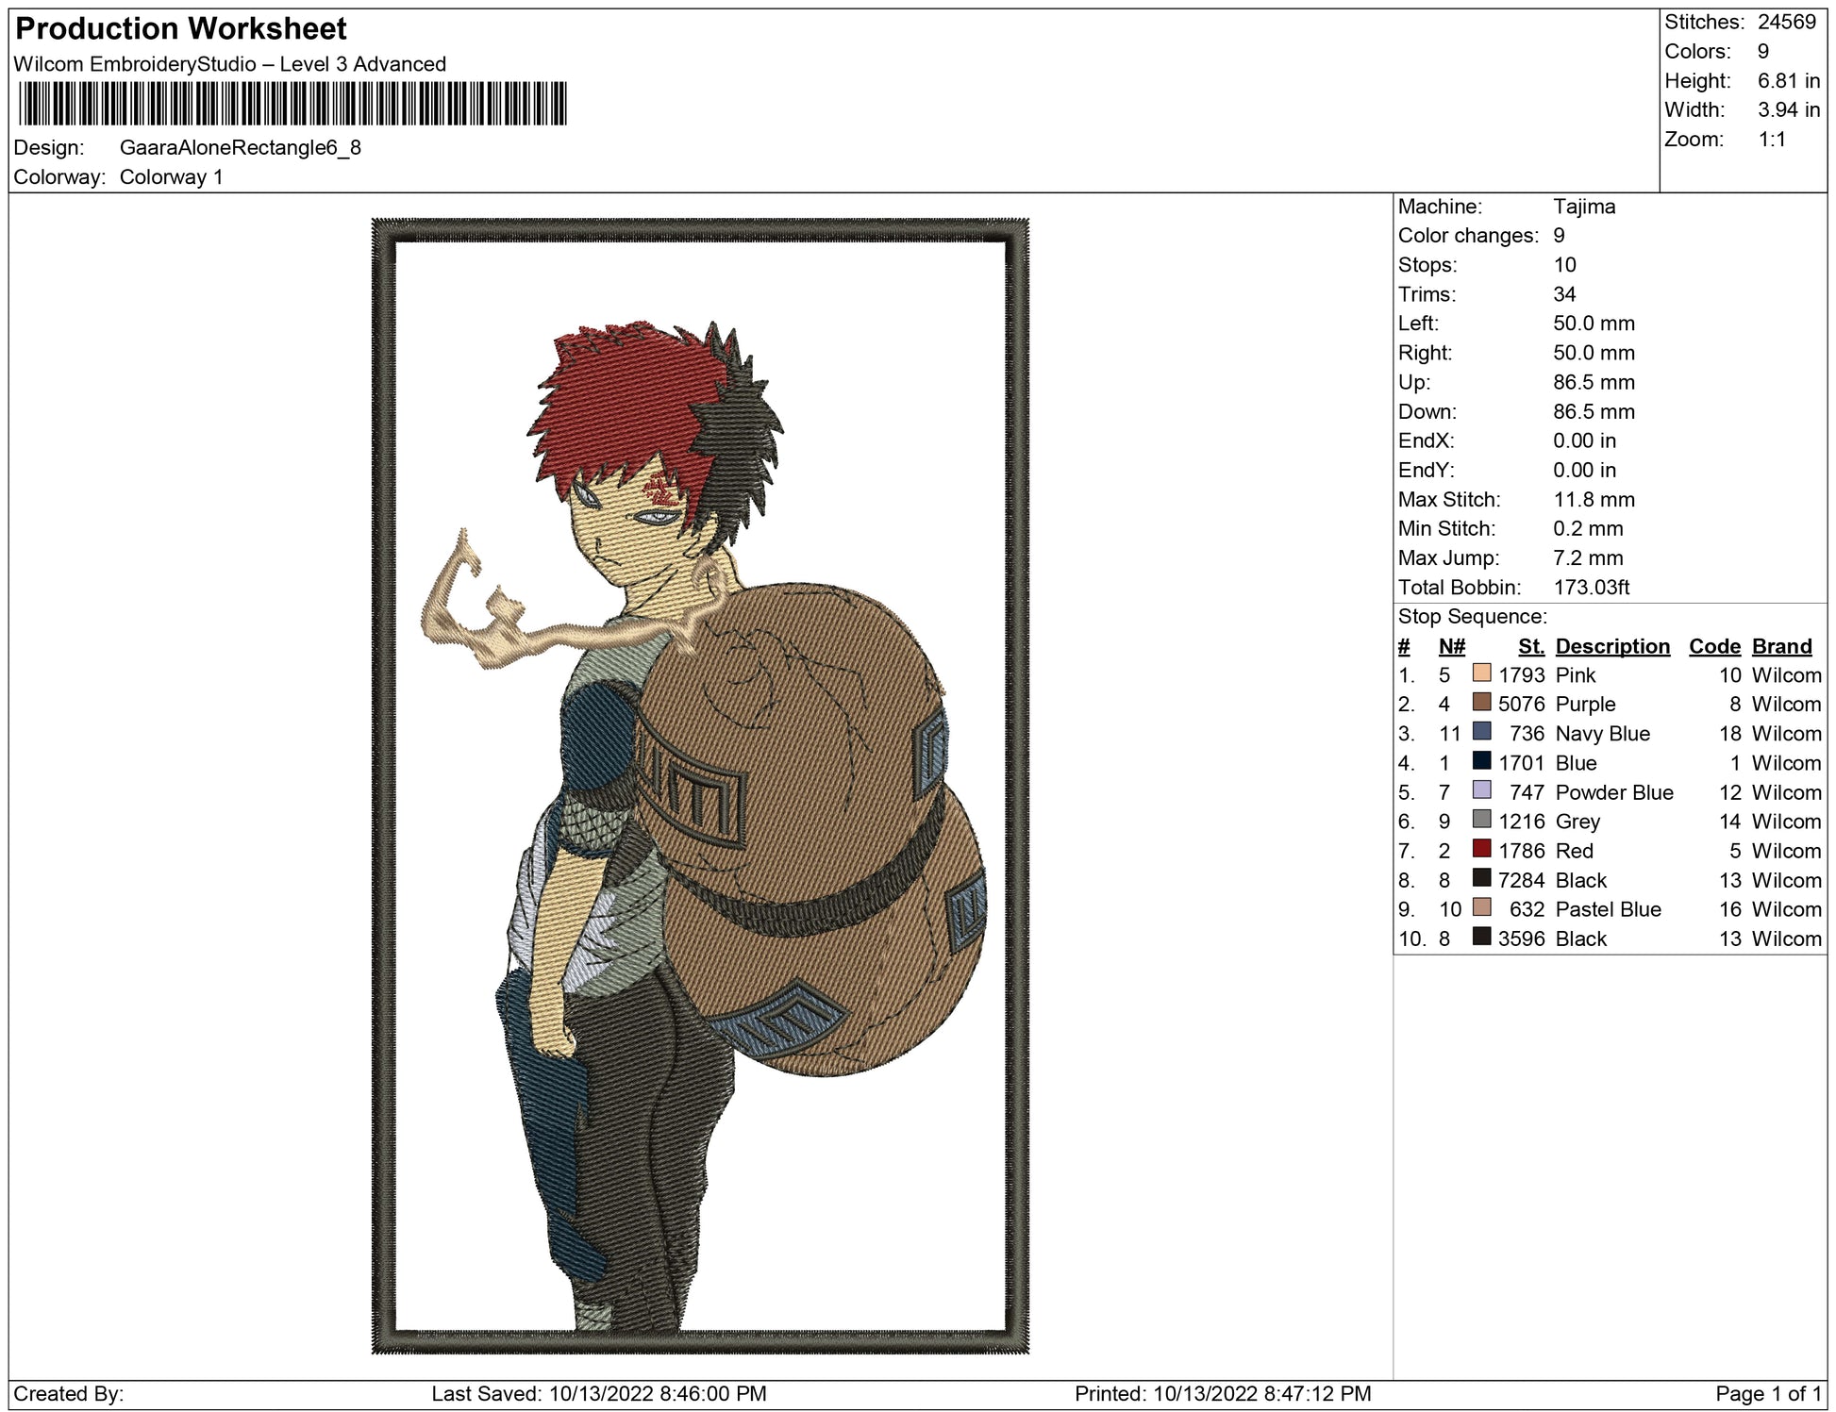The width and height of the screenshot is (1836, 1412).
Task: Click the dark Blue 1701 swatch
Action: pos(1481,761)
